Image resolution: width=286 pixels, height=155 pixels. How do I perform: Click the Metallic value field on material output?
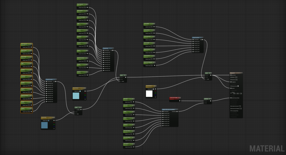coord(236,77)
